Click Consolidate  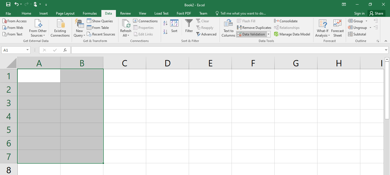tap(286, 21)
